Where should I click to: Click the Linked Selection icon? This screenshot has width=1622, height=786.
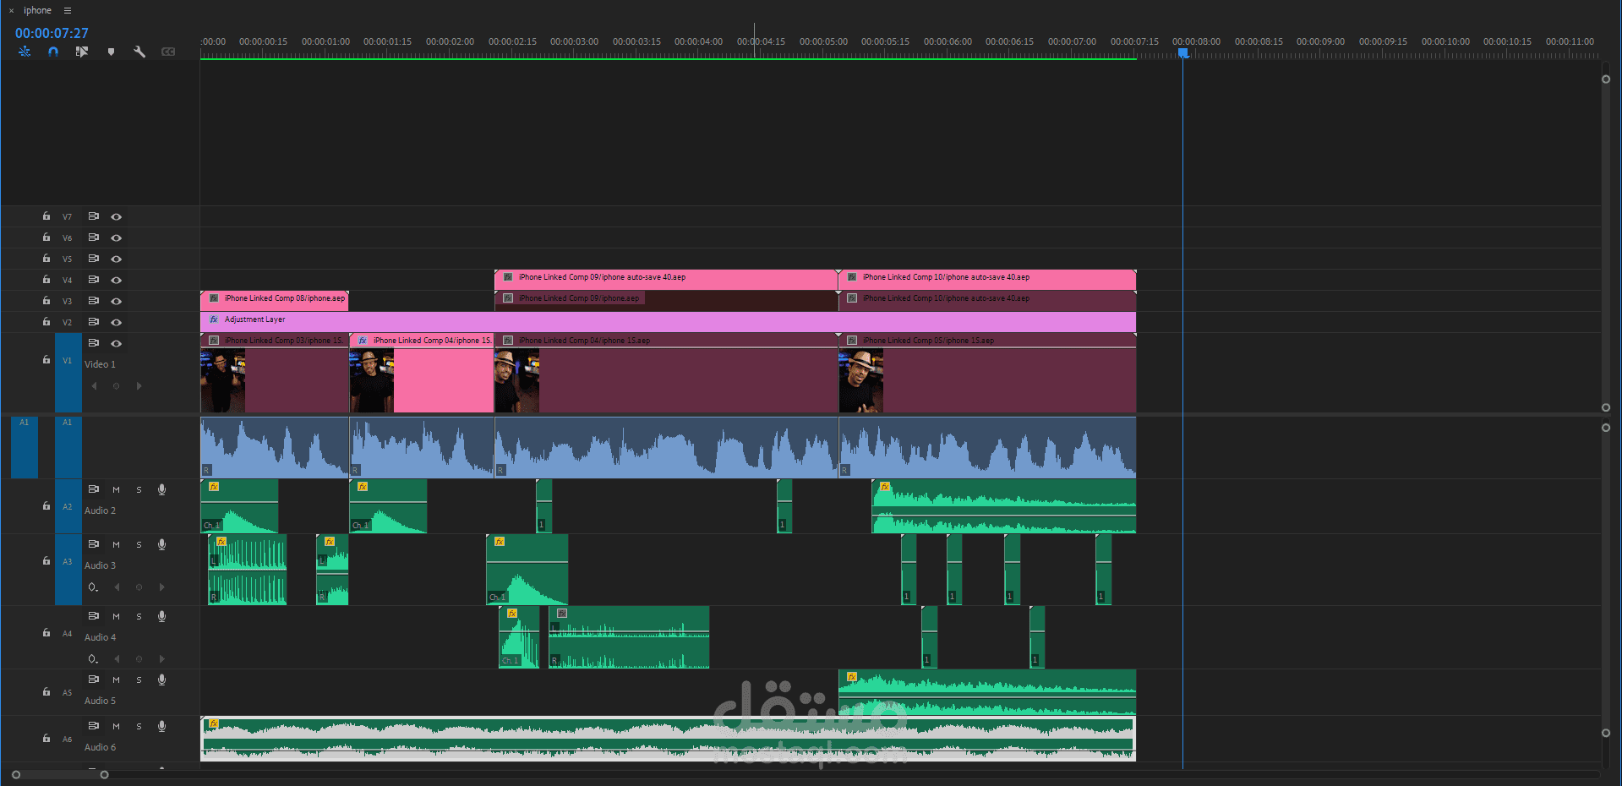(x=82, y=52)
